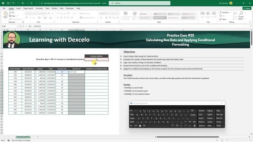Viewport: 253px width, 142px height.
Task: Click the vertical scrollbar thumb
Action: coord(251,38)
